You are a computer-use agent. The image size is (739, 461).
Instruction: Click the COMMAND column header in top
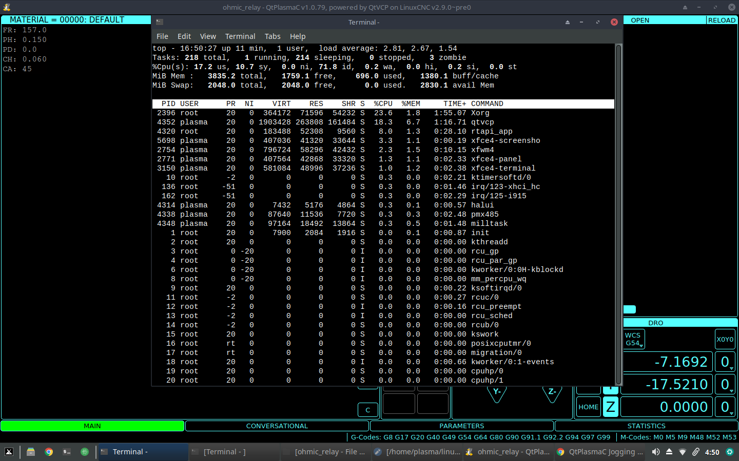coord(487,103)
